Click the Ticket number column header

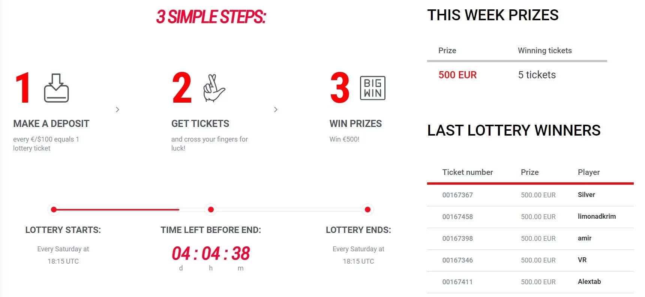point(467,172)
